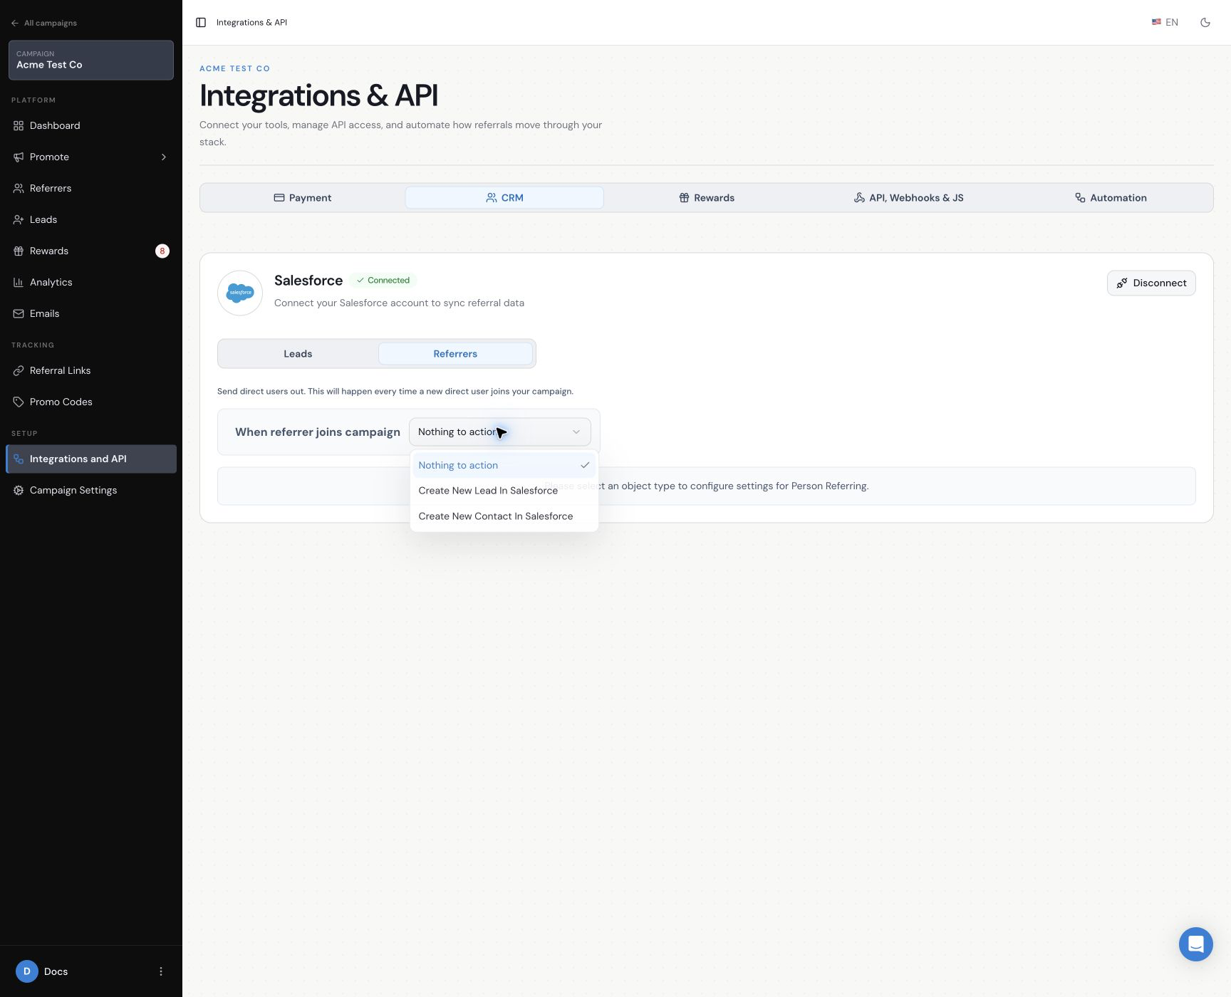Open the Docs three-dot menu

[161, 971]
